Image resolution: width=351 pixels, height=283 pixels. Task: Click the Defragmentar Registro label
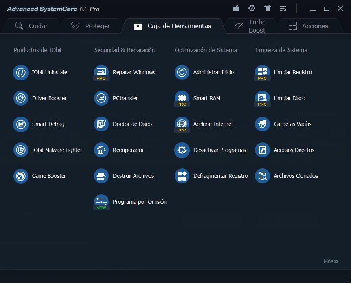coord(221,176)
